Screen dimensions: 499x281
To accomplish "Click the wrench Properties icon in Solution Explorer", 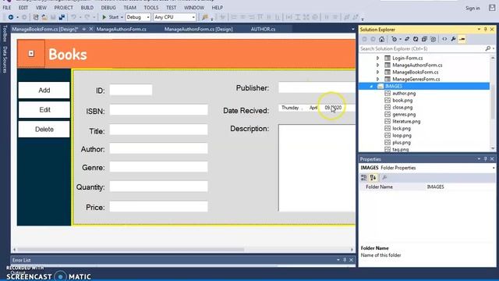I will coord(454,39).
